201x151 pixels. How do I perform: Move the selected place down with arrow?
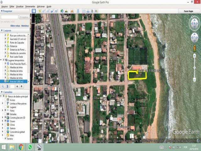pos(22,86)
